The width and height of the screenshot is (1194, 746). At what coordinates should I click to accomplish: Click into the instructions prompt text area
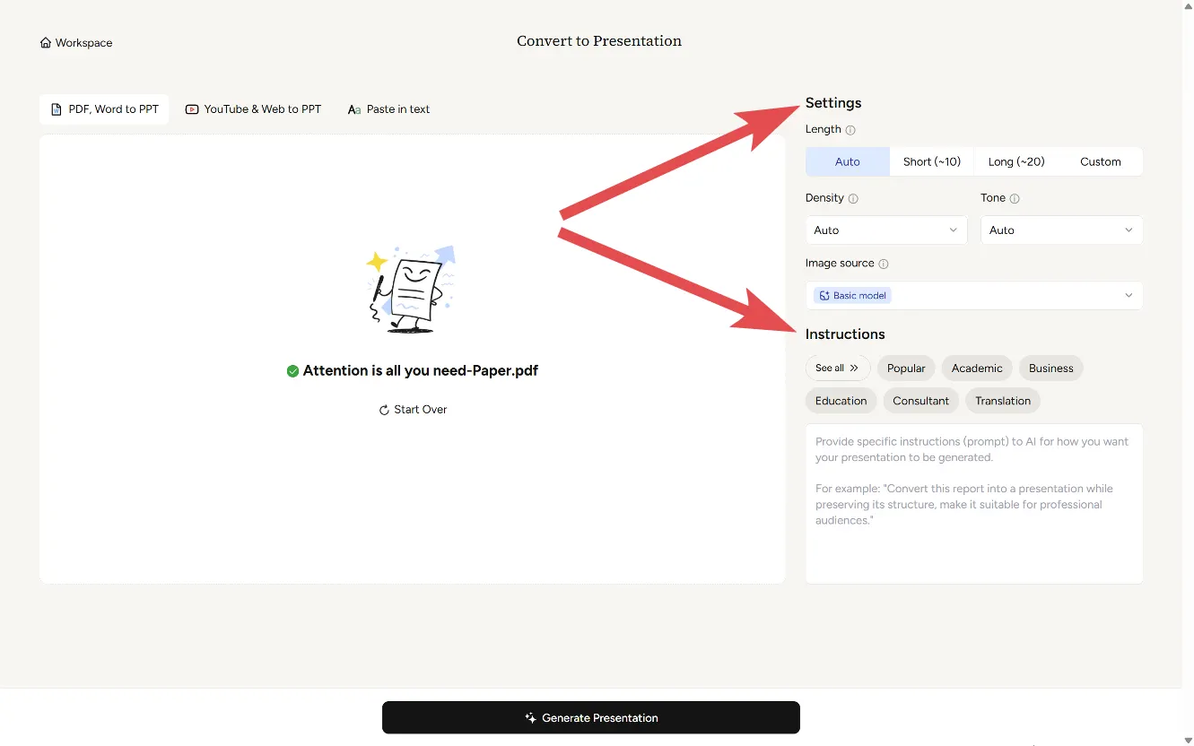[x=973, y=520]
